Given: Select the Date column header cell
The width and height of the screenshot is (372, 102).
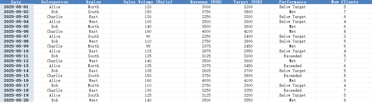Looking at the screenshot, I should click(16, 2).
